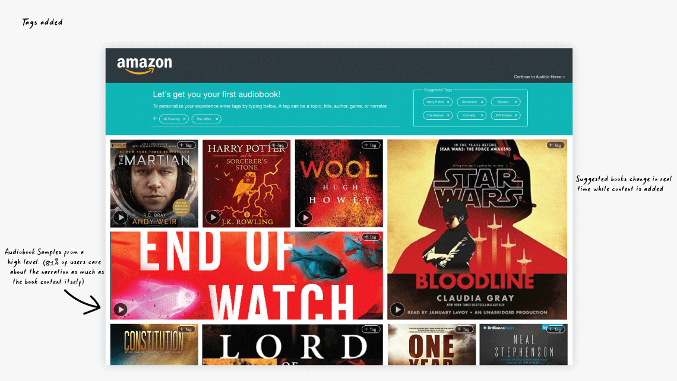
Task: Select the Mystery suggested tag
Action: pos(502,102)
